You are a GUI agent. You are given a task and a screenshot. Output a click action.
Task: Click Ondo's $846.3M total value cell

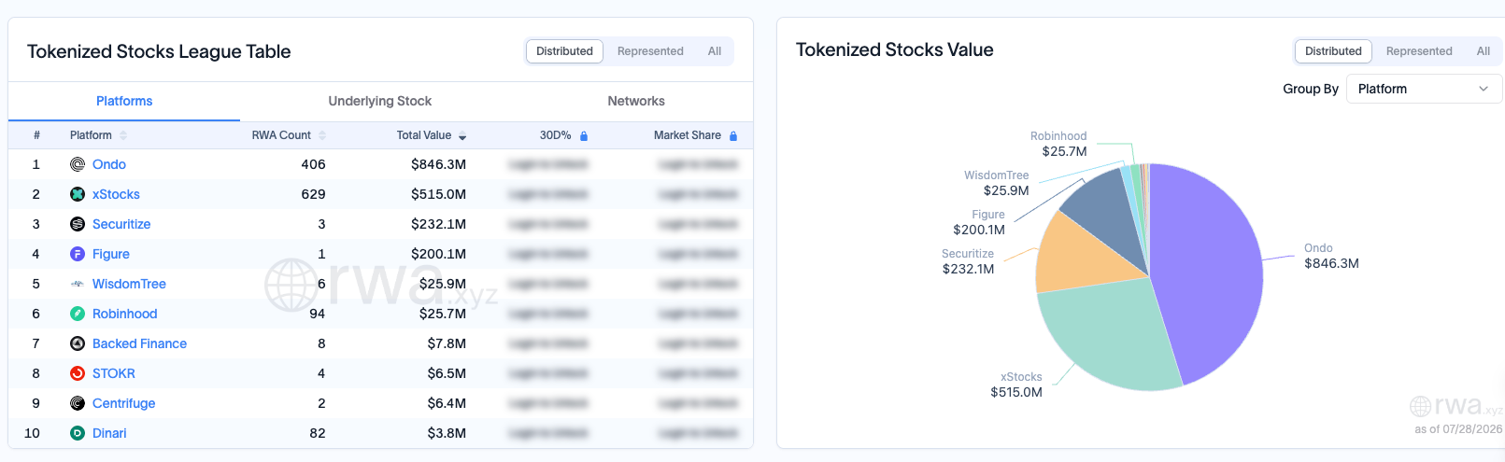pos(439,164)
